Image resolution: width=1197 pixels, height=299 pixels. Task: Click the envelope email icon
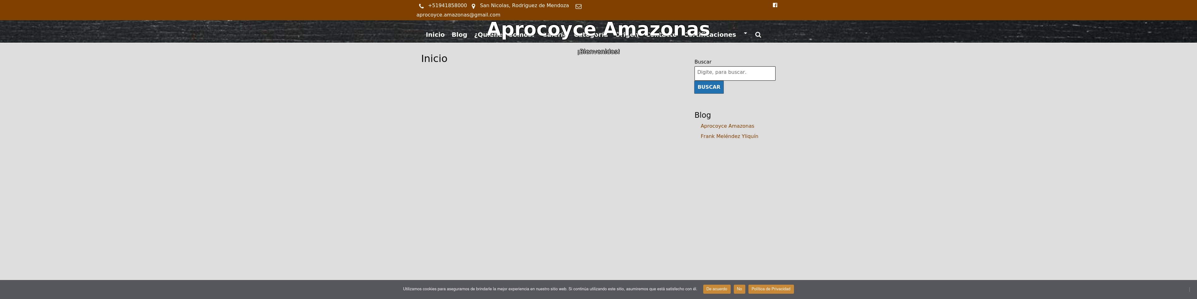point(579,7)
